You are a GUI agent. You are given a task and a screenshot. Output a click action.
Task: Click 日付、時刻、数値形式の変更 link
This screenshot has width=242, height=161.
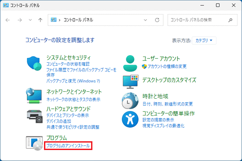pyautogui.click(x=168, y=104)
